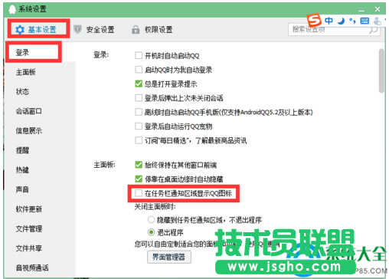Close the 系统设置 window
This screenshot has width=389, height=279.
(378, 9)
